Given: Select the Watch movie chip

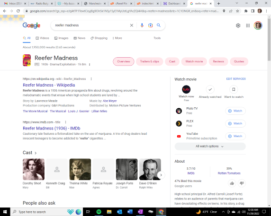Looking at the screenshot, I should point(194,61).
